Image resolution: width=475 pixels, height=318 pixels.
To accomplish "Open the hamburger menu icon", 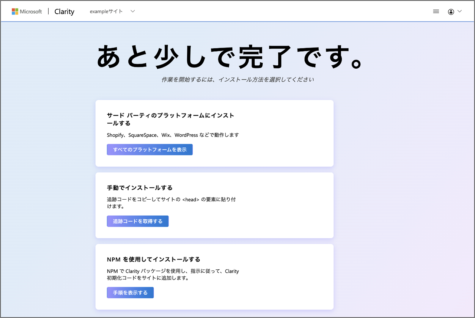I will point(436,12).
